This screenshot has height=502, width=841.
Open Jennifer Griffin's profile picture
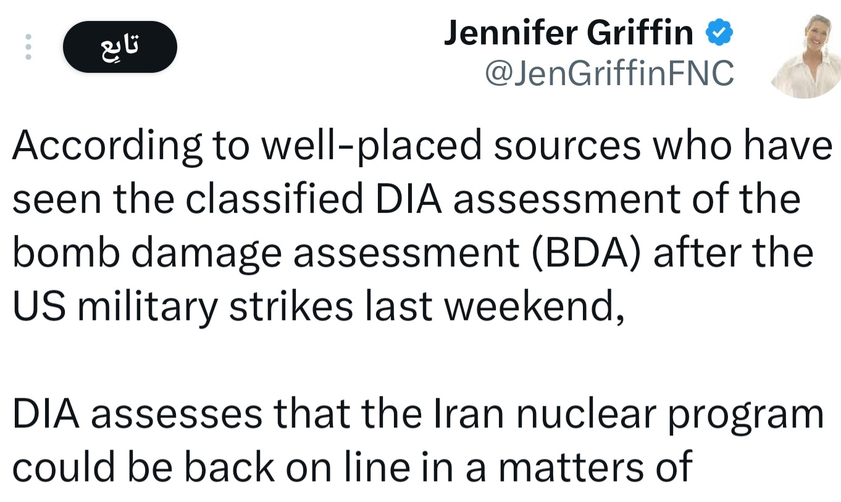point(806,57)
